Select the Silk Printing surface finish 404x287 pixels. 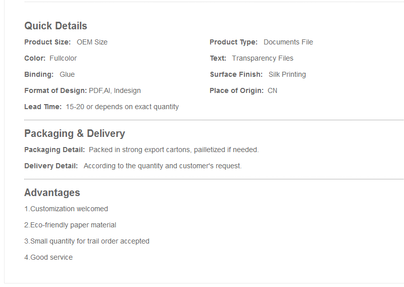point(287,74)
